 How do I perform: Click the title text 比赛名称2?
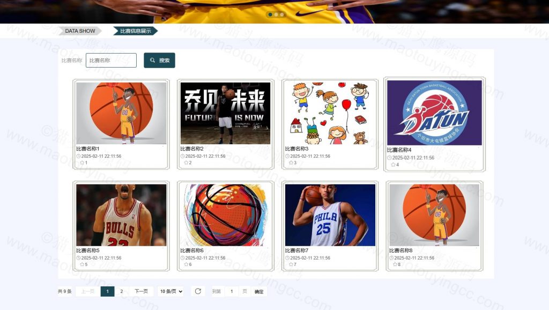coord(192,149)
